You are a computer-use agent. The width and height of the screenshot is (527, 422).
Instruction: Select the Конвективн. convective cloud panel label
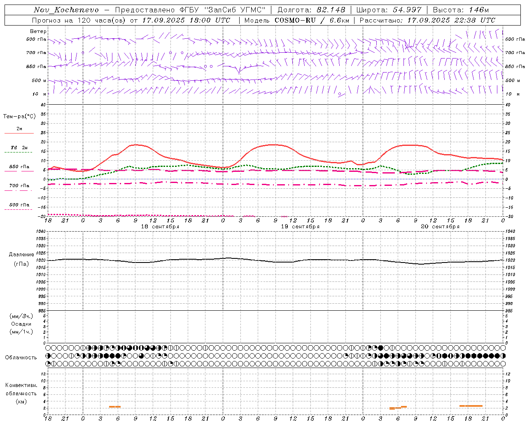(x=21, y=385)
